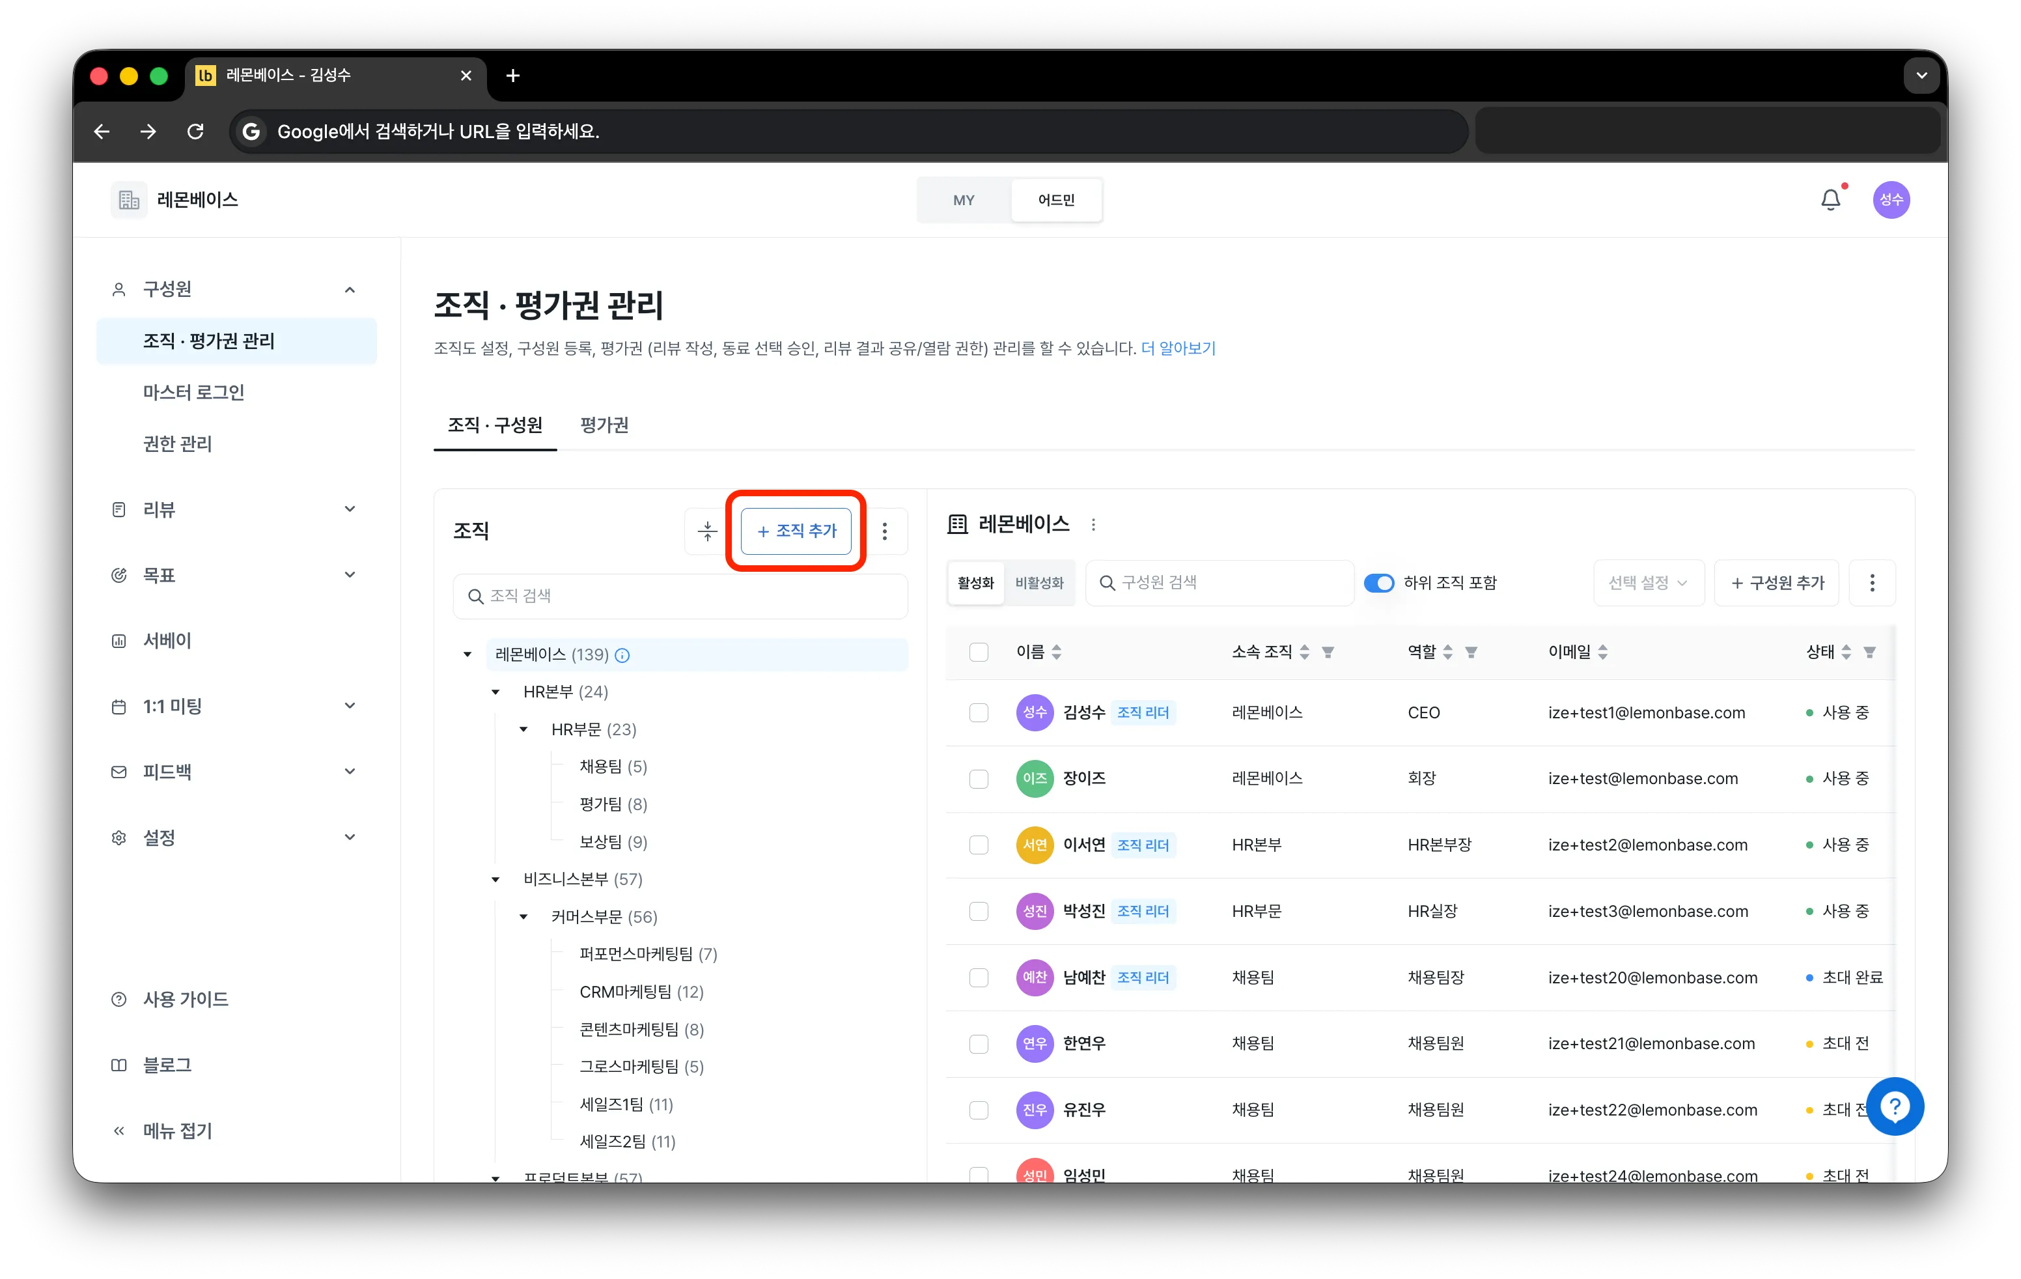Screen dimensions: 2021x1279
Task: Toggle the 하위 조직 포함 switch
Action: click(x=1378, y=583)
